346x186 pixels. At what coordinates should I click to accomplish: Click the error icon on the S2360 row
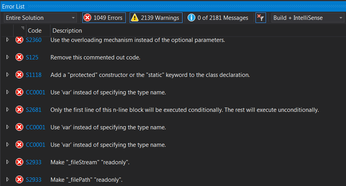point(19,40)
